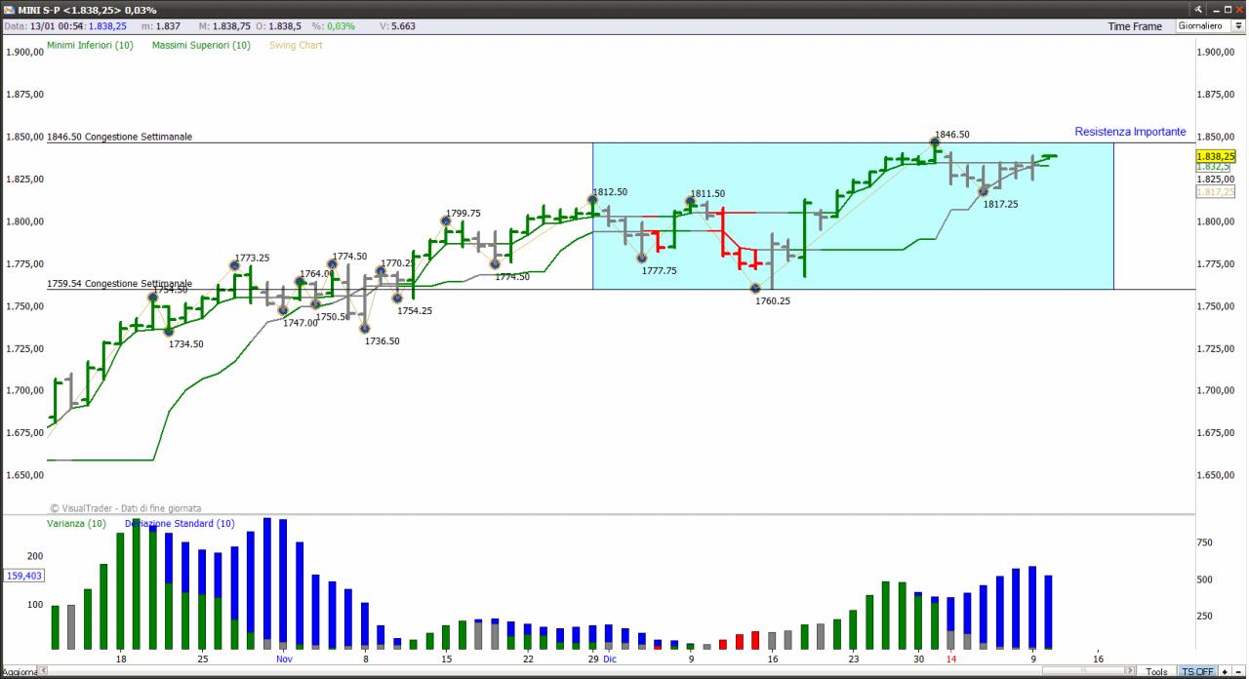Toggle the Minimi Inferiori (10) indicator

(91, 45)
